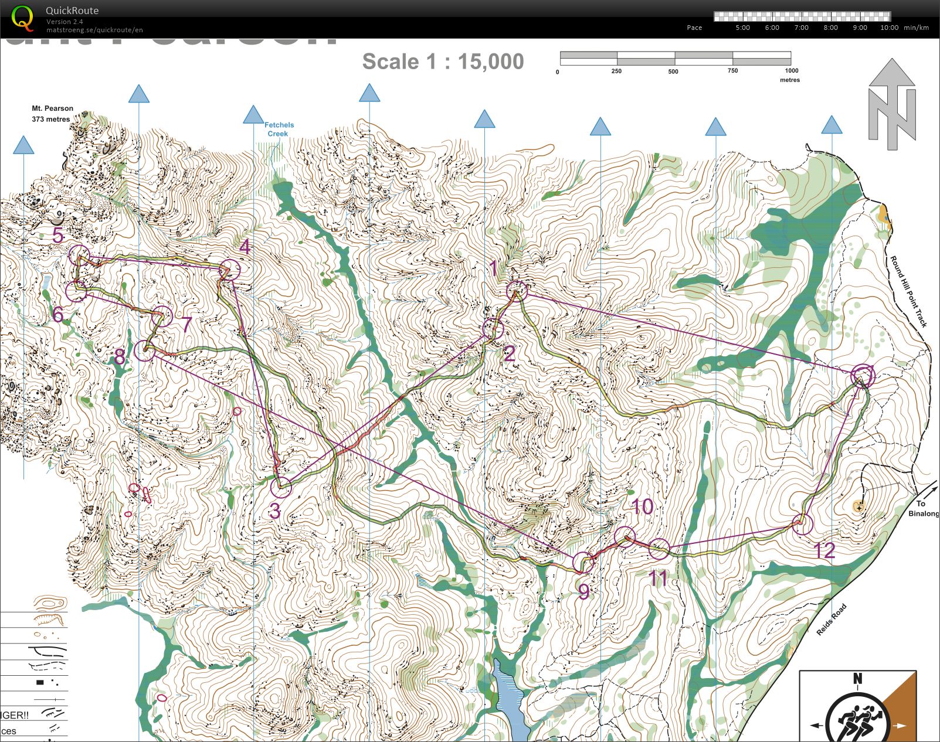Viewport: 940px width, 742px height.
Task: Click the orienteering runners compass logo
Action: [857, 706]
